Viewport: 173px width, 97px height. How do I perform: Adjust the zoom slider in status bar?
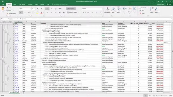click(x=162, y=95)
